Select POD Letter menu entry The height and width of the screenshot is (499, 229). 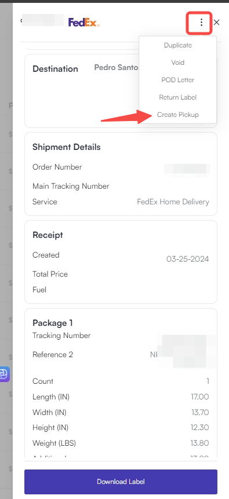[x=178, y=80]
